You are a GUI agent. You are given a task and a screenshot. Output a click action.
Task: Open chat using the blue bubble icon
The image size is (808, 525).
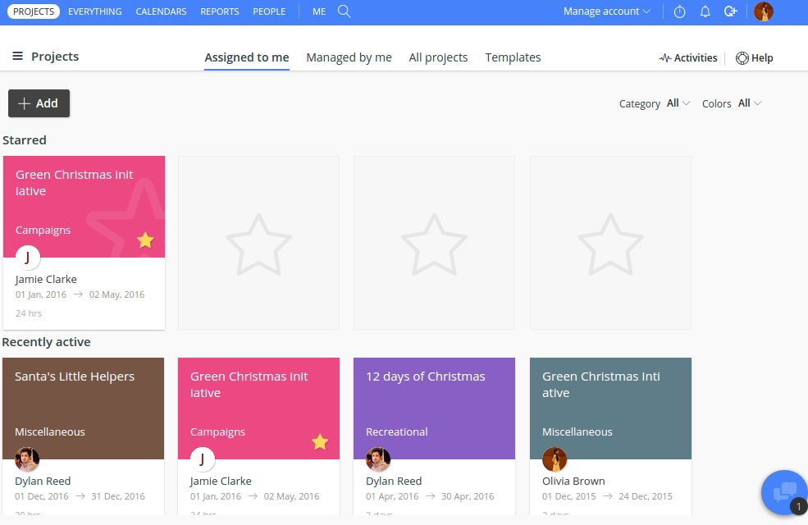[x=783, y=492]
